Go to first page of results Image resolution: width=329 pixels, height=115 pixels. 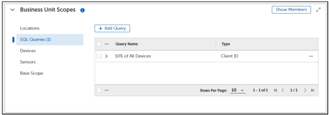275,90
